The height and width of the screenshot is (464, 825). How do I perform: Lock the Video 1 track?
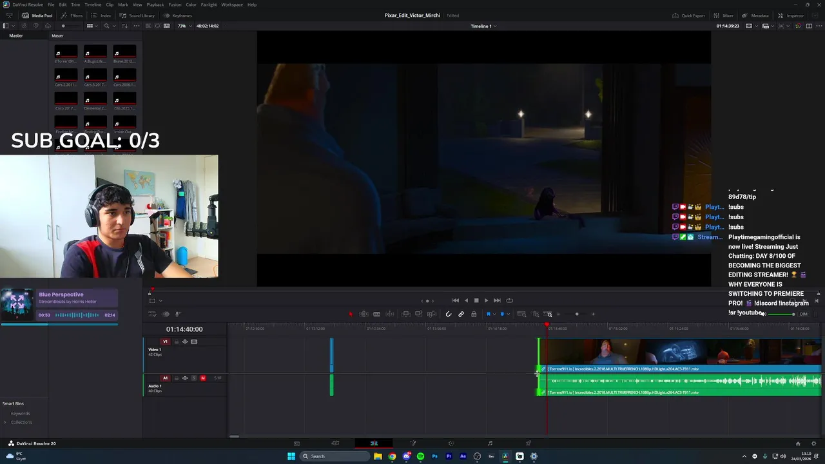(176, 342)
